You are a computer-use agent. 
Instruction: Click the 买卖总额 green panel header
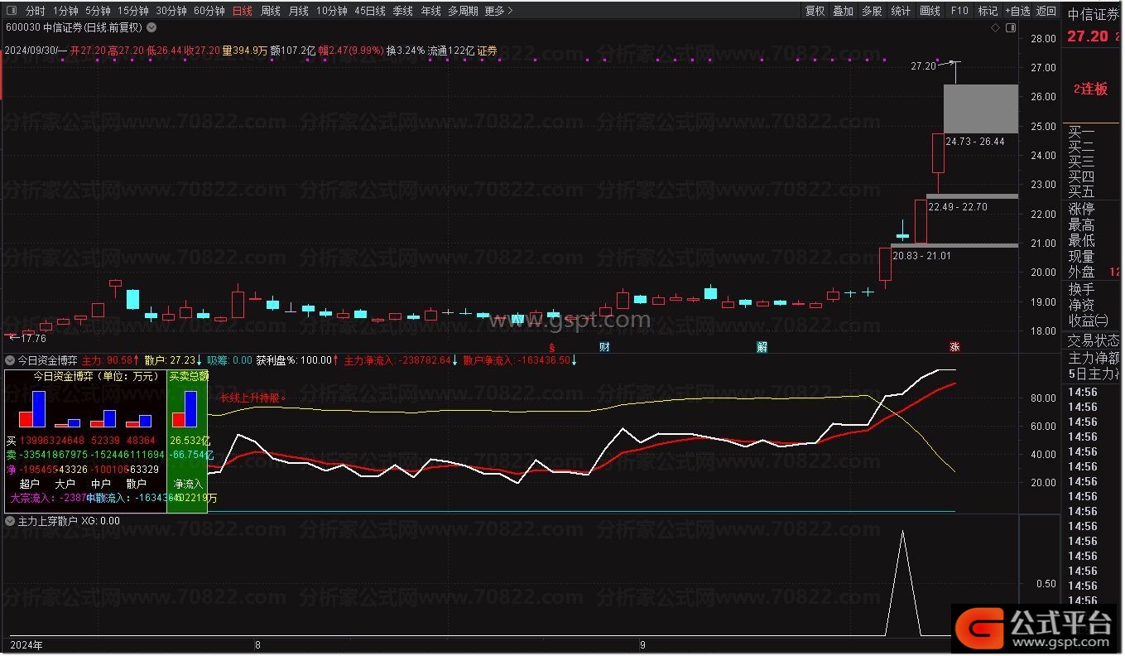188,375
